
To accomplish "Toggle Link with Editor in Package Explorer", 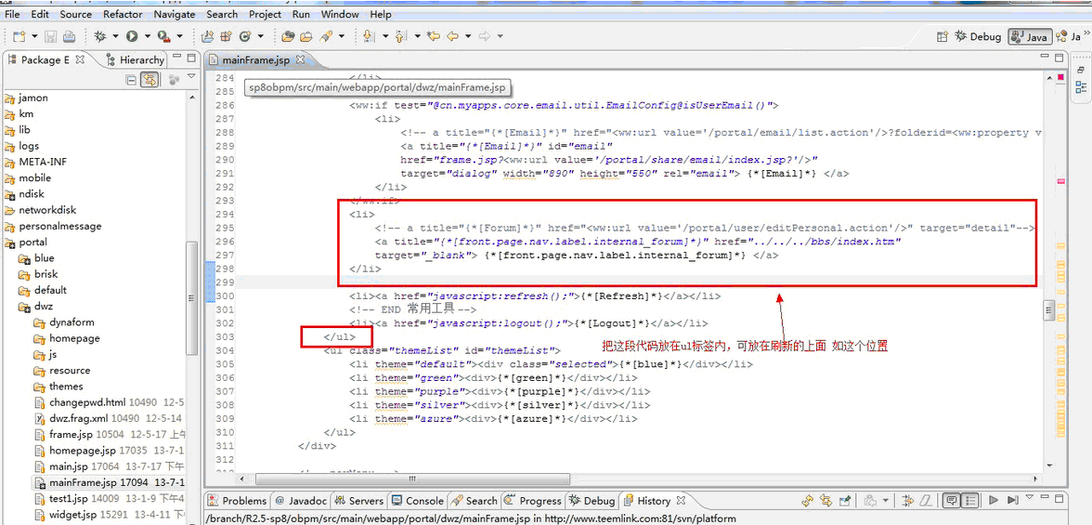I will pyautogui.click(x=149, y=80).
